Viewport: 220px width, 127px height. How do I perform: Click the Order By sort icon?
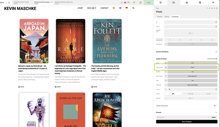166,85
